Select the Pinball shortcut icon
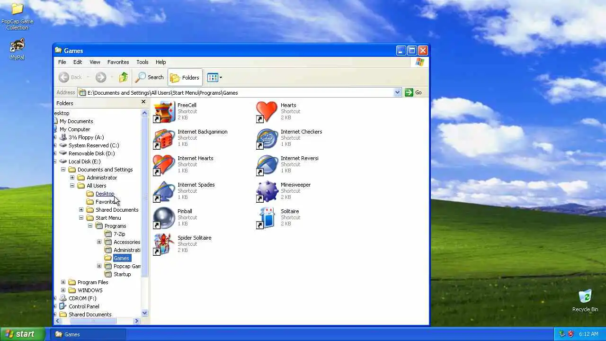 pos(164,218)
